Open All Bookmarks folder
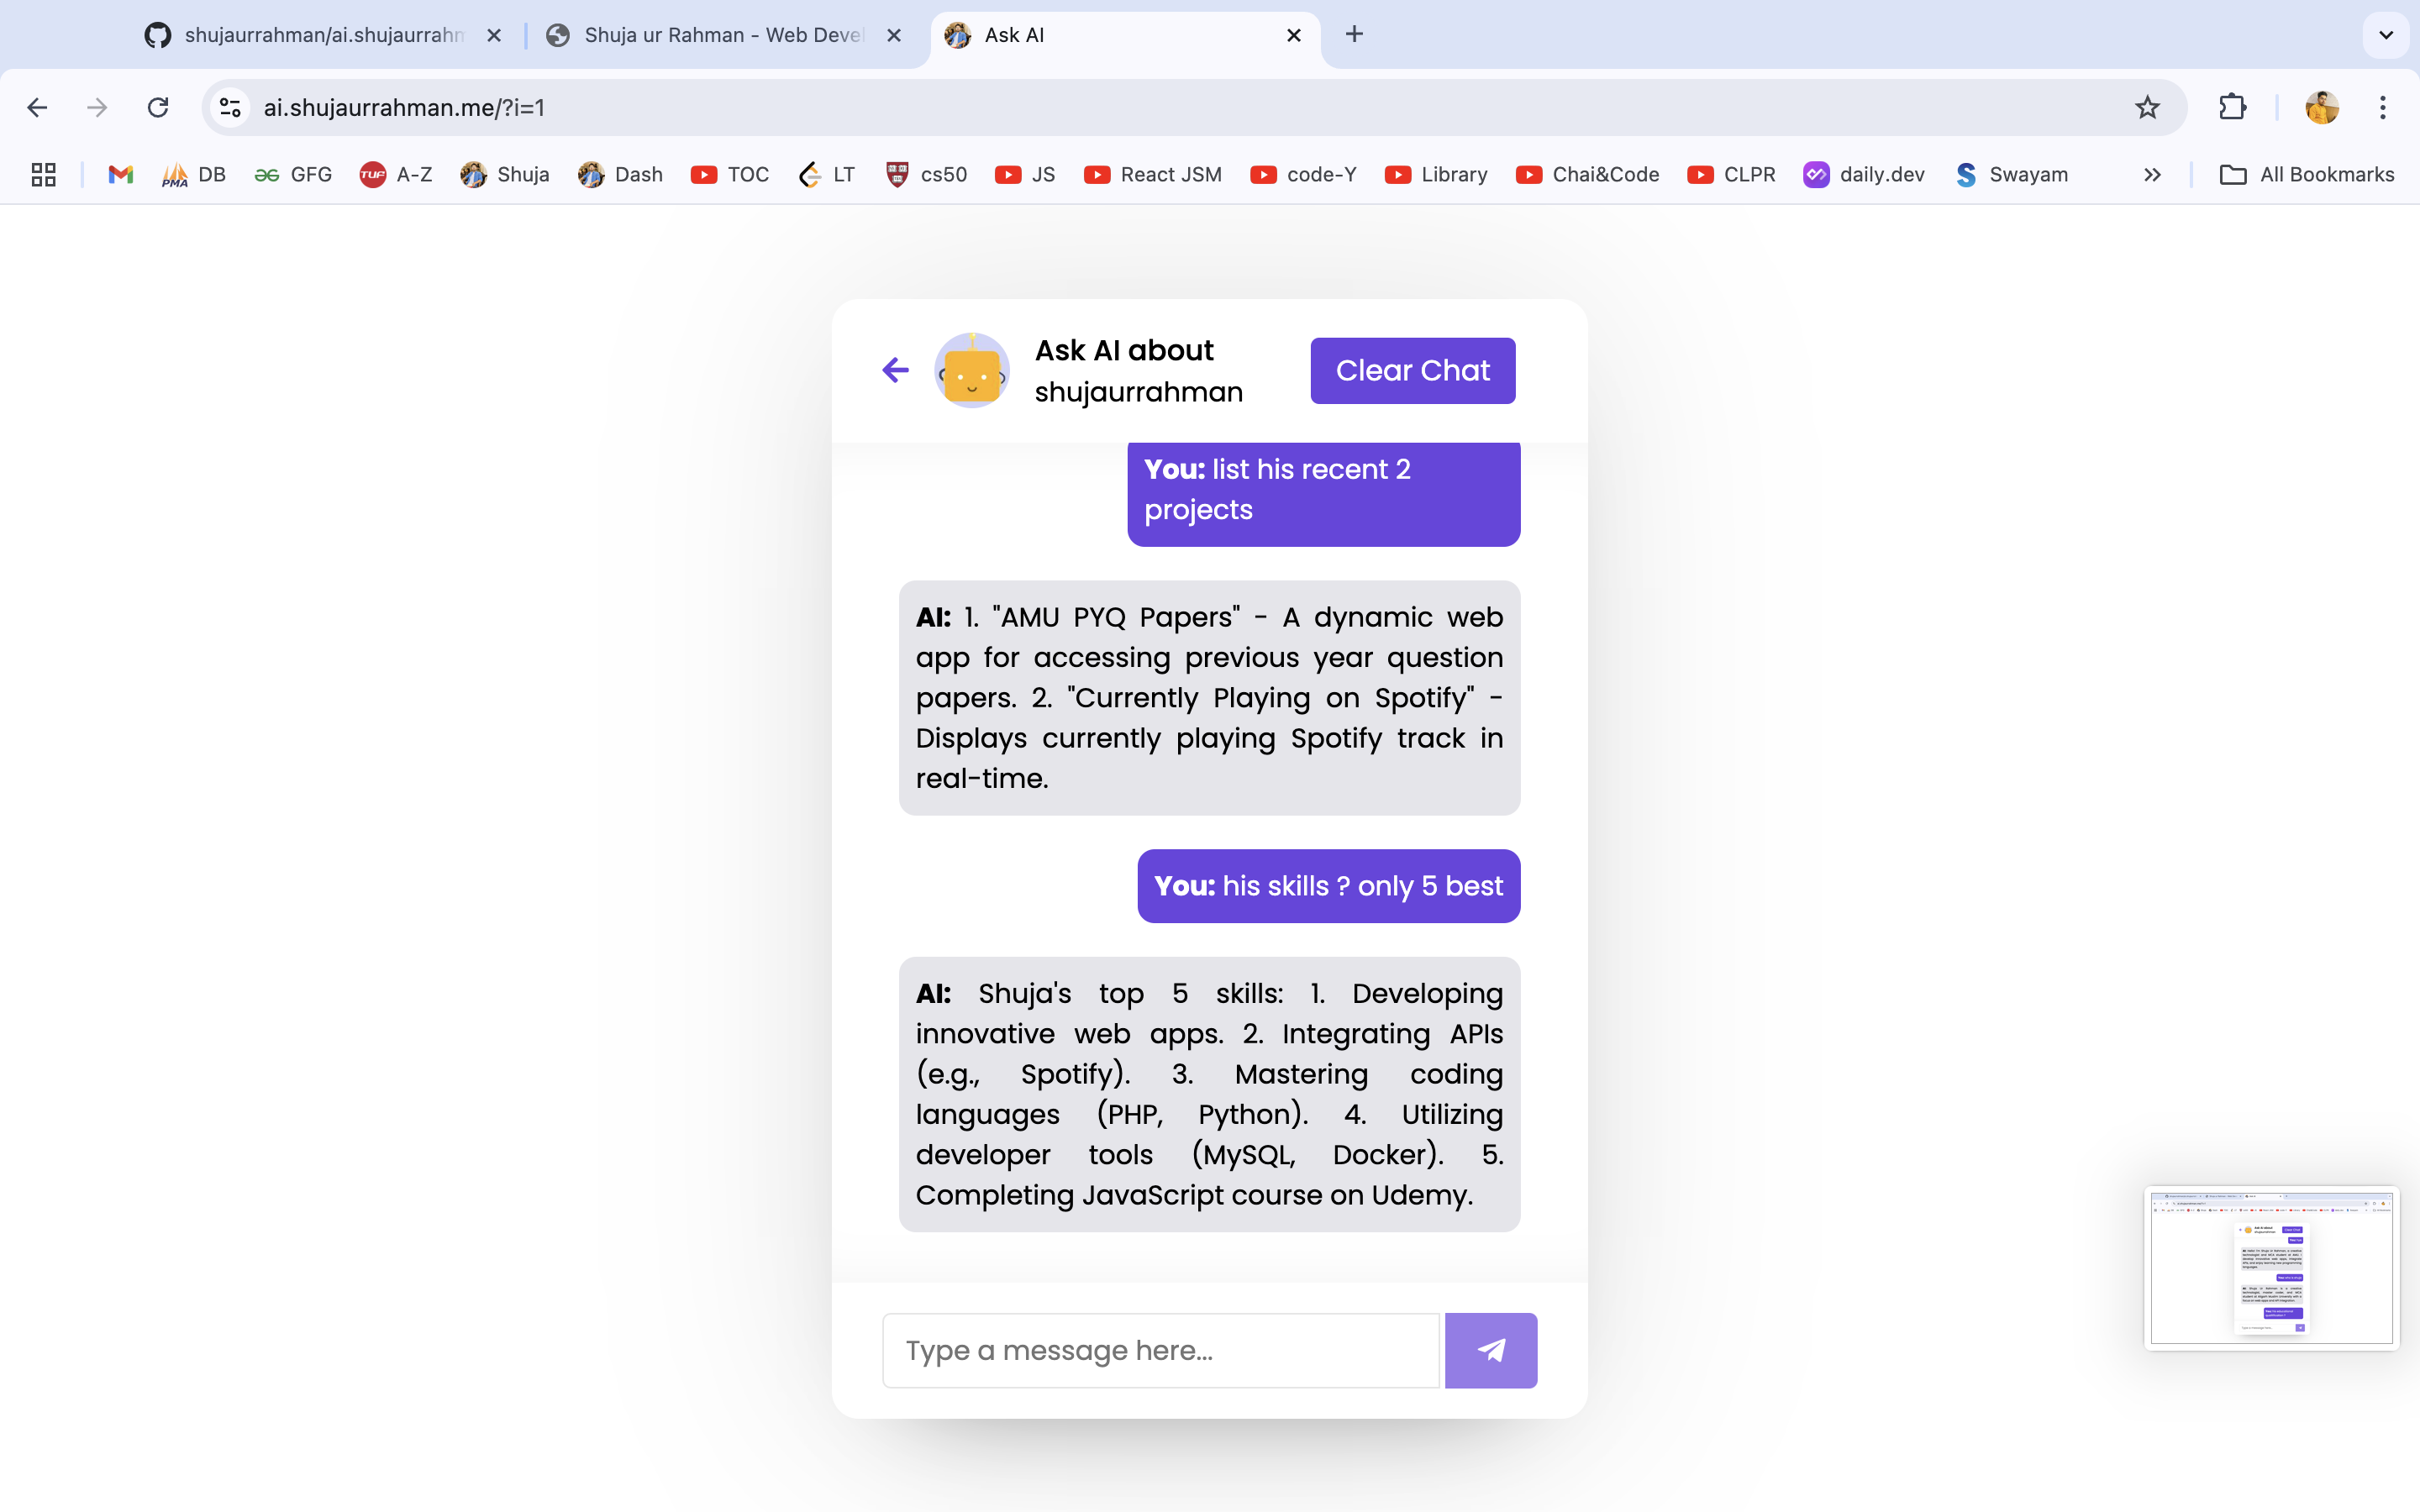 tap(2307, 175)
